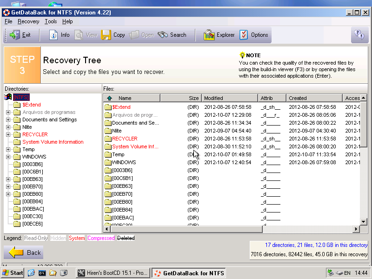Click the files list scroll left arrow
Viewport: 372px width, 279px height.
pos(106,229)
